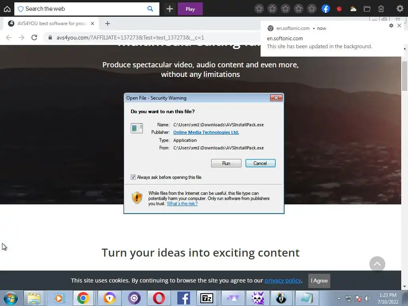The width and height of the screenshot is (408, 306).
Task: Click the red ladybug icon
Action: point(339,9)
